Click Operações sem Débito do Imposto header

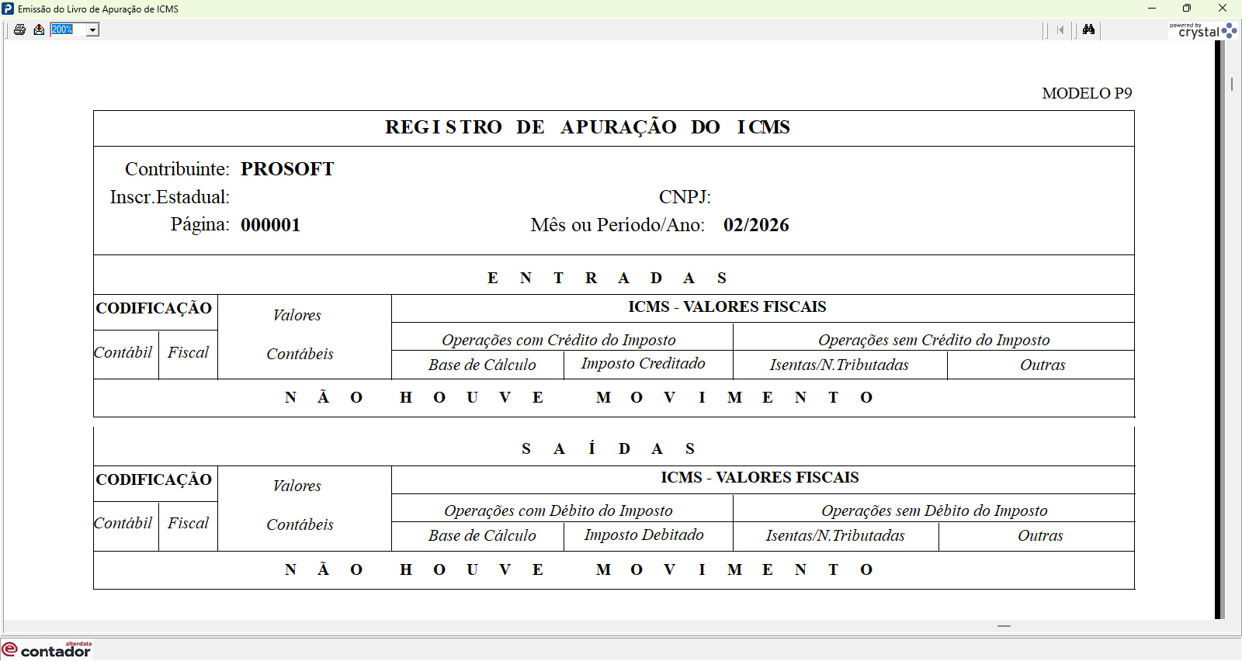(935, 510)
